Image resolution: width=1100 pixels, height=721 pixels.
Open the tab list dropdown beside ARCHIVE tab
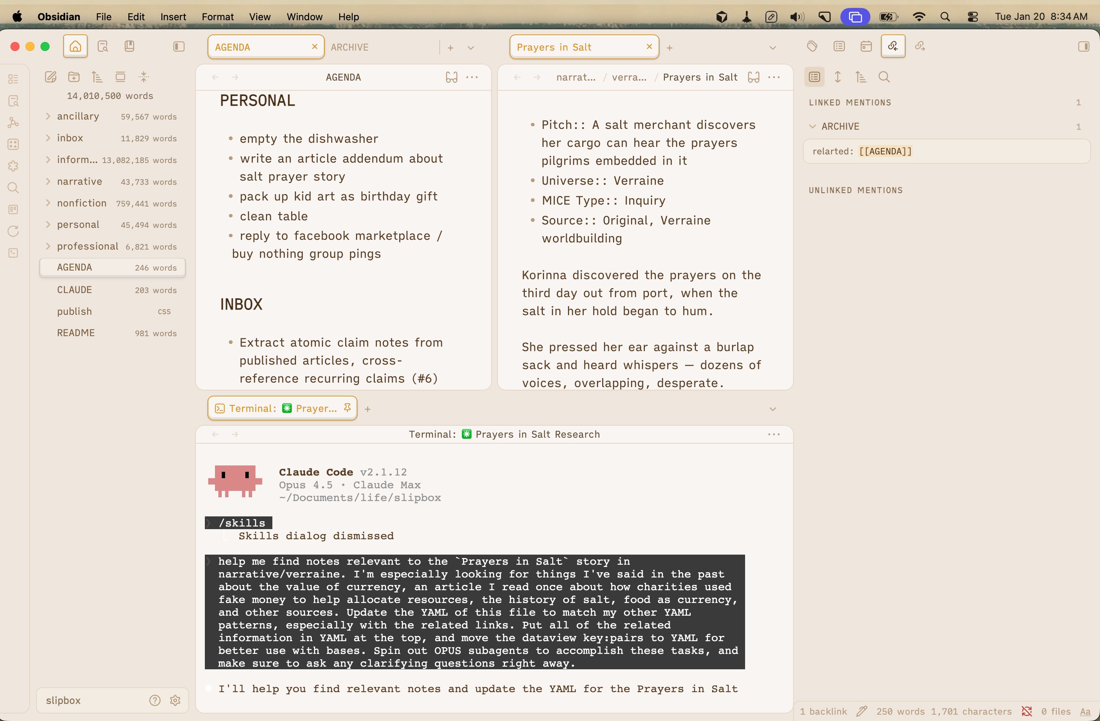pos(470,48)
